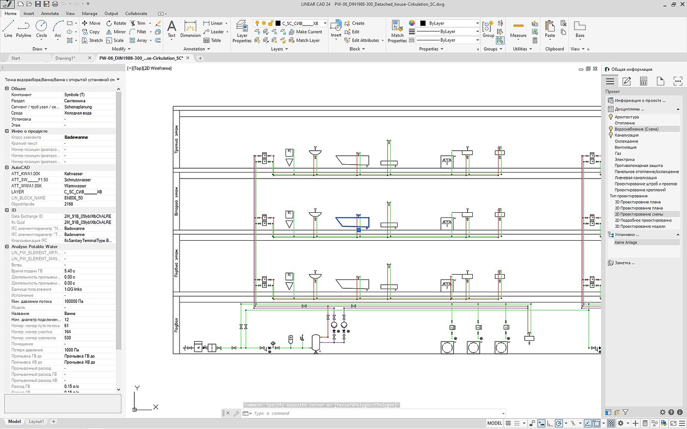Open the calculator icon in right panel toolbar
Screen dimensions: 687x429
pyautogui.click(x=643, y=81)
